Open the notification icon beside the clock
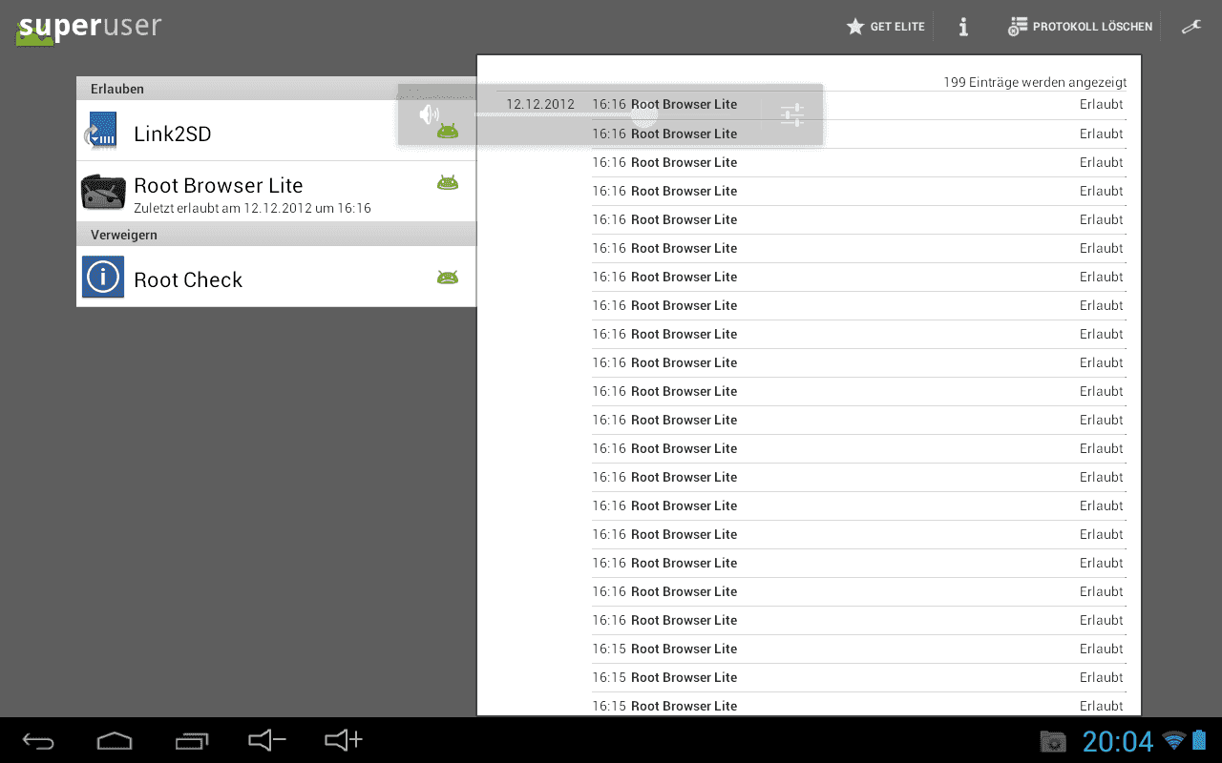This screenshot has height=763, width=1222. pos(1053,741)
